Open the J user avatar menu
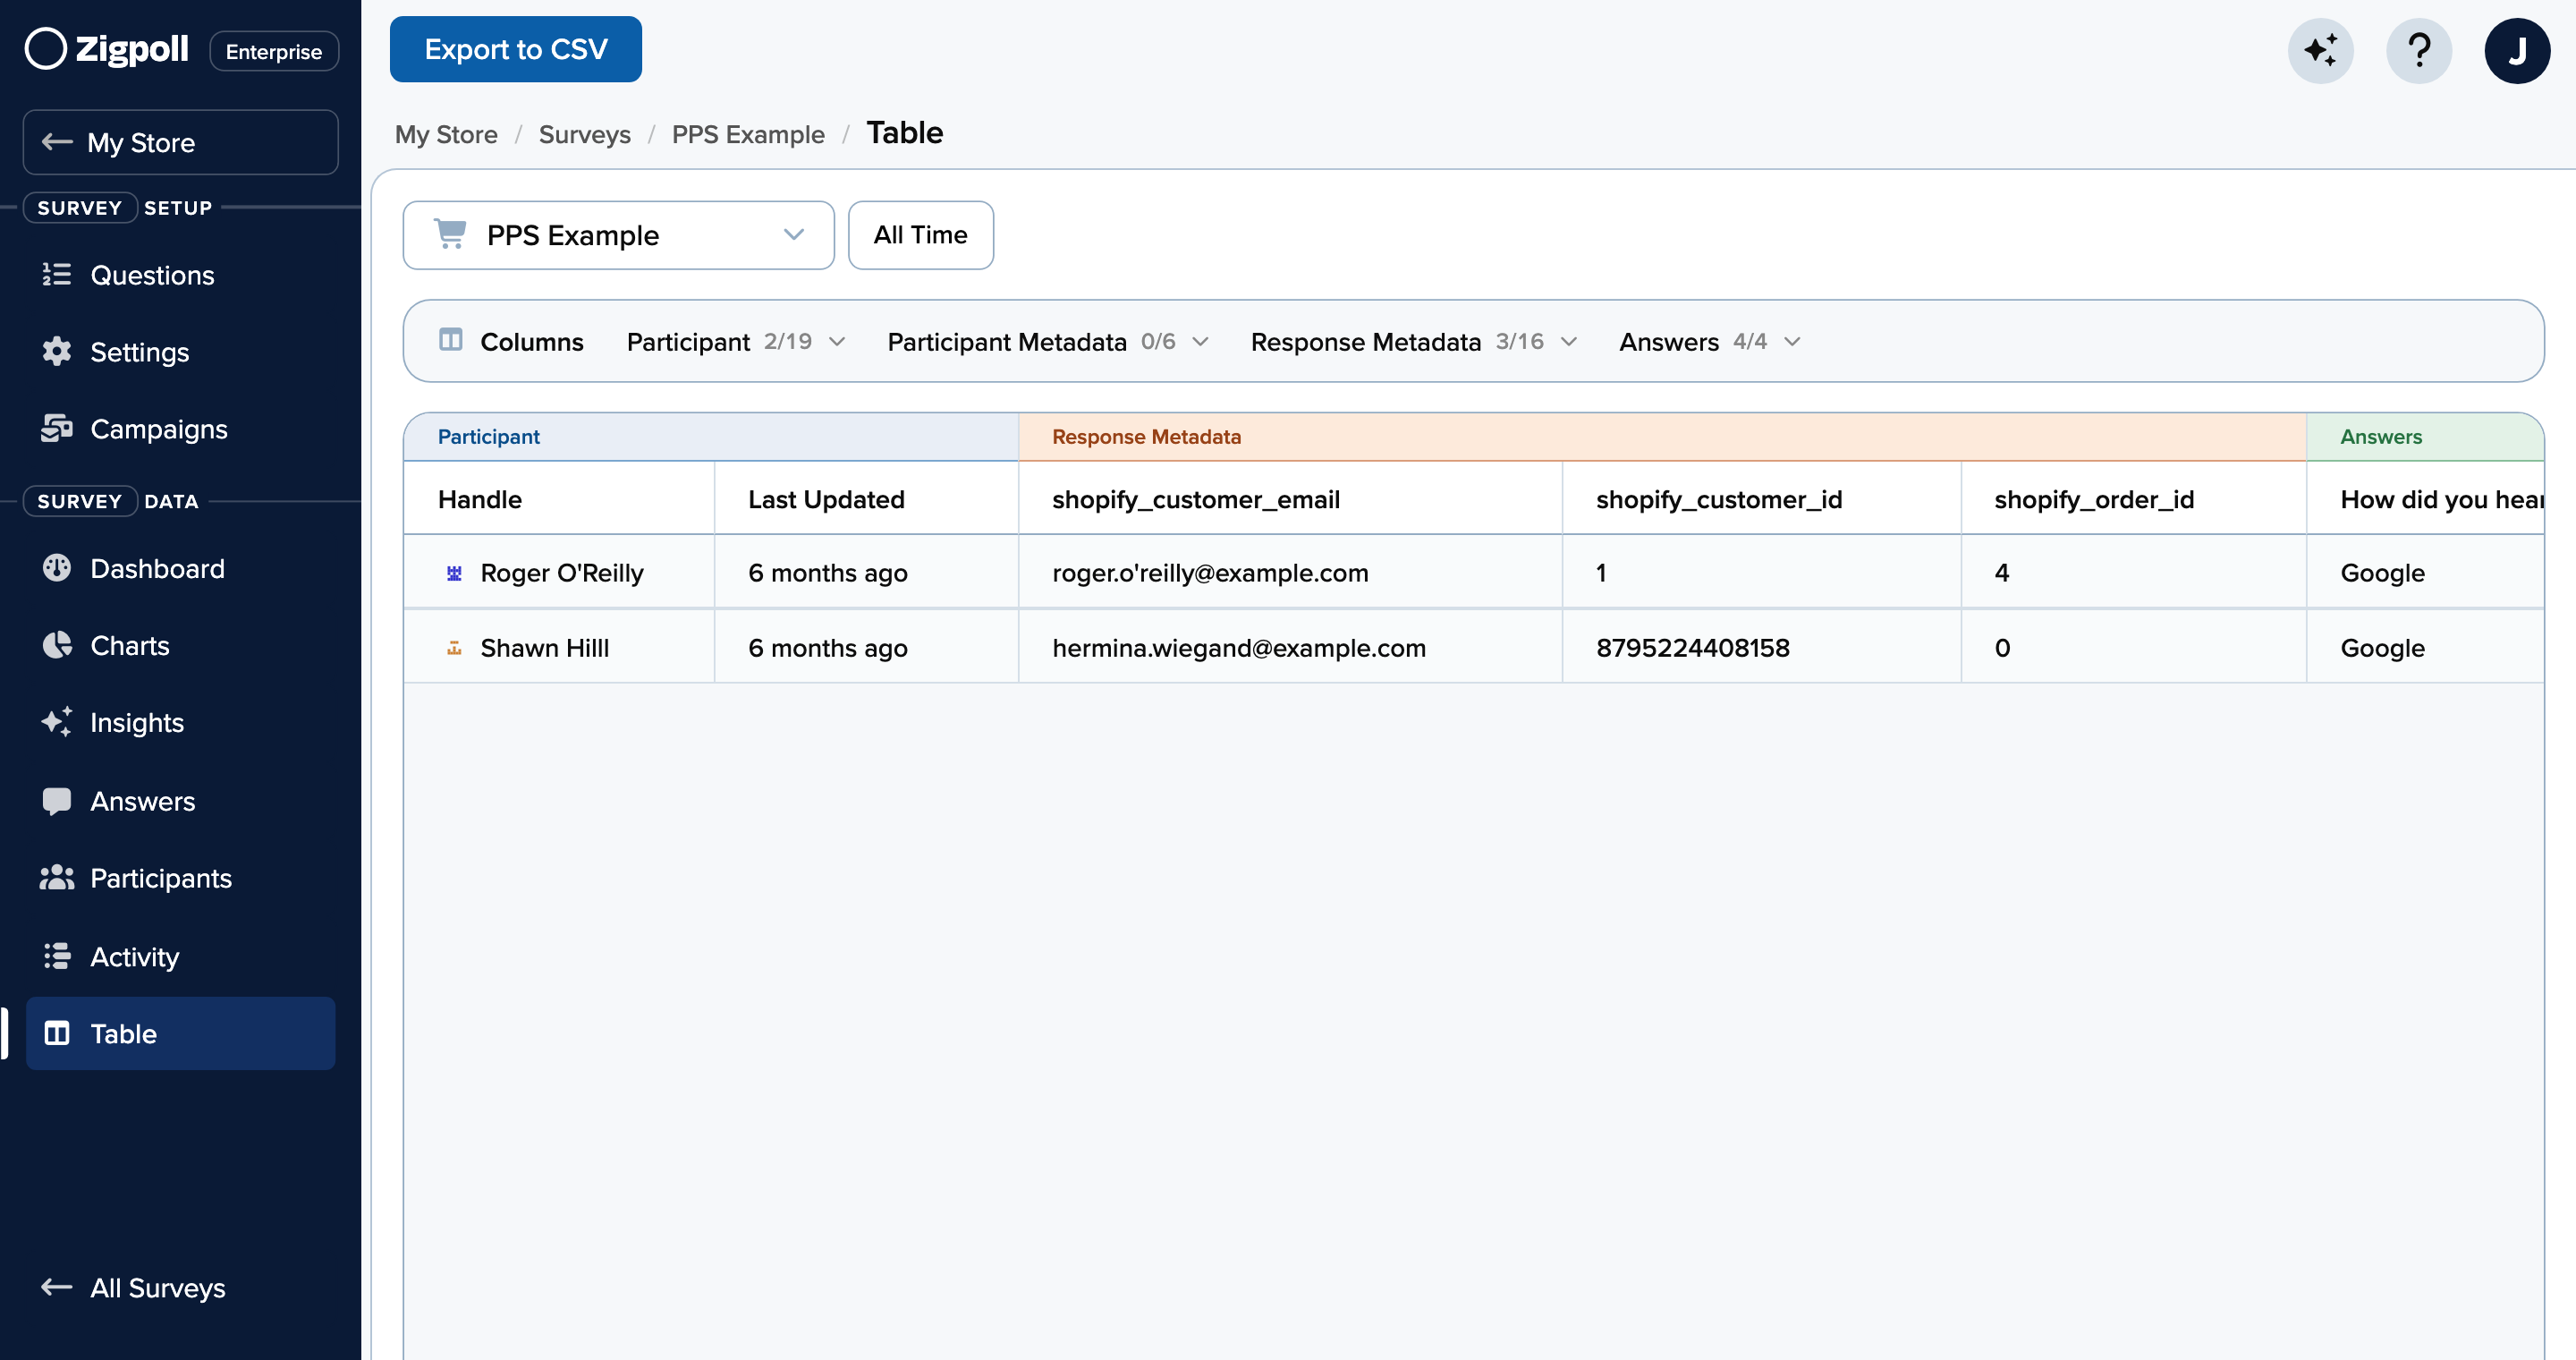Viewport: 2576px width, 1360px height. click(x=2516, y=50)
